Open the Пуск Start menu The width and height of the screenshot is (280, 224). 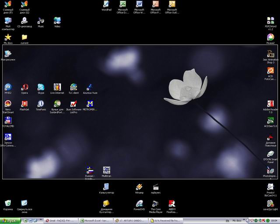pos(10,221)
